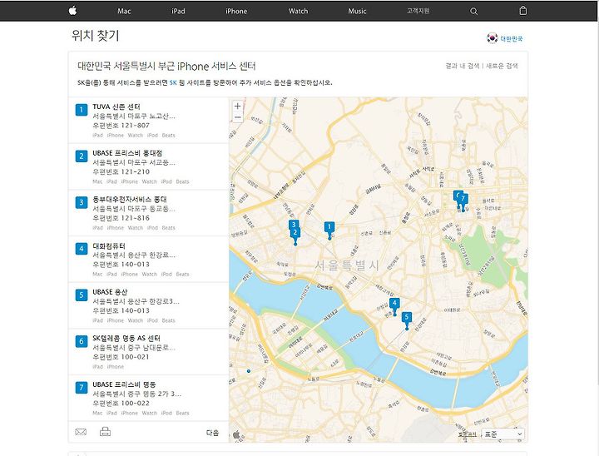Open 동부대우전자서비스 홍대 listing title

tap(130, 199)
